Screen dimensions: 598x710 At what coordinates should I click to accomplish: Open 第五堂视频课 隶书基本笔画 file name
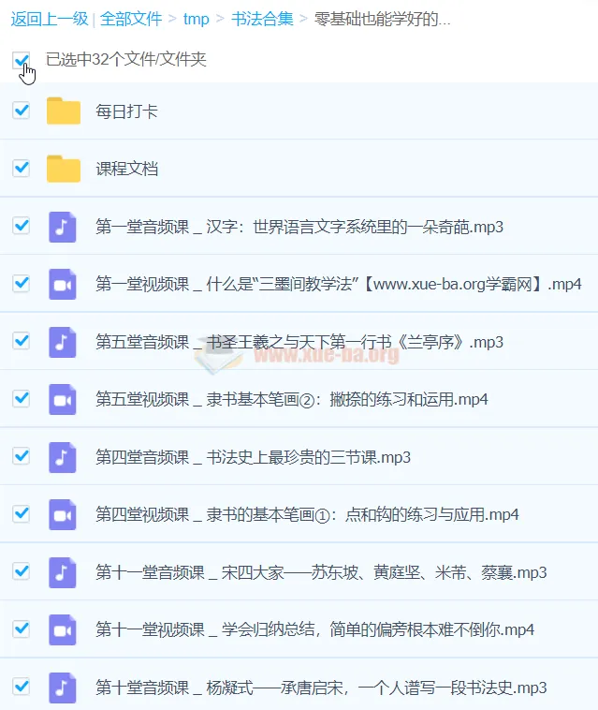coord(291,399)
